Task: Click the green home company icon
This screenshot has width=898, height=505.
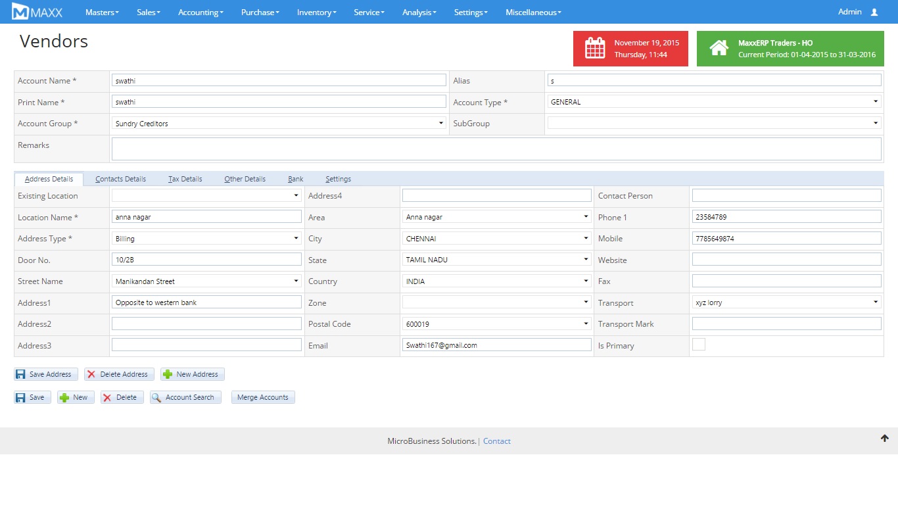Action: point(719,49)
